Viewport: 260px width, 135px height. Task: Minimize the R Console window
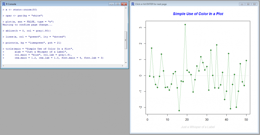[x=112, y=4]
